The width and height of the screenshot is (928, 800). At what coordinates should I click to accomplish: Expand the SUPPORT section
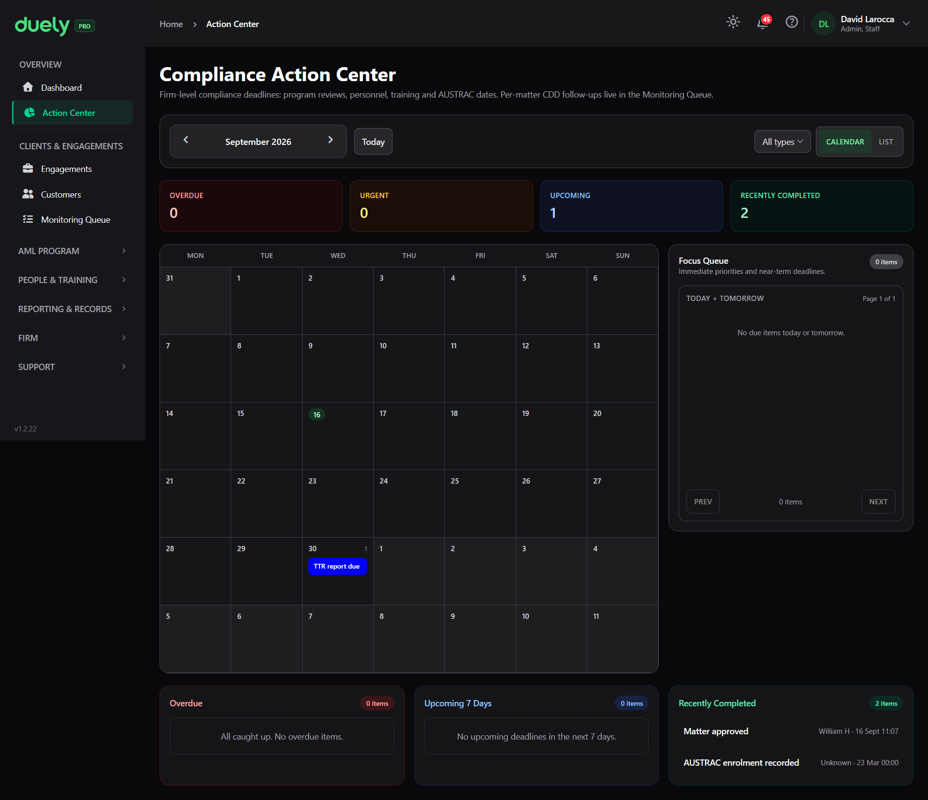pyautogui.click(x=72, y=367)
